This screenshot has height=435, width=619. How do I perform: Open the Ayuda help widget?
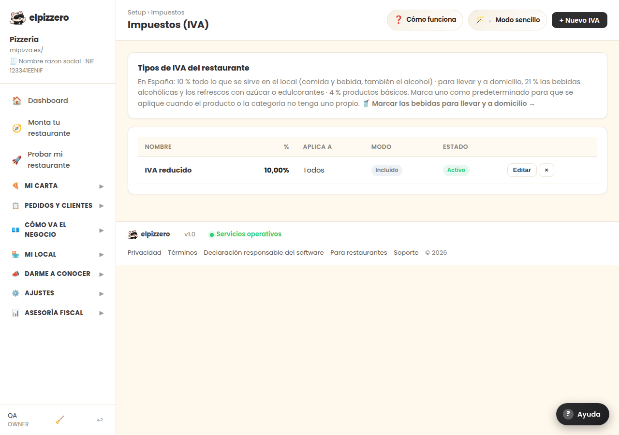click(x=583, y=414)
